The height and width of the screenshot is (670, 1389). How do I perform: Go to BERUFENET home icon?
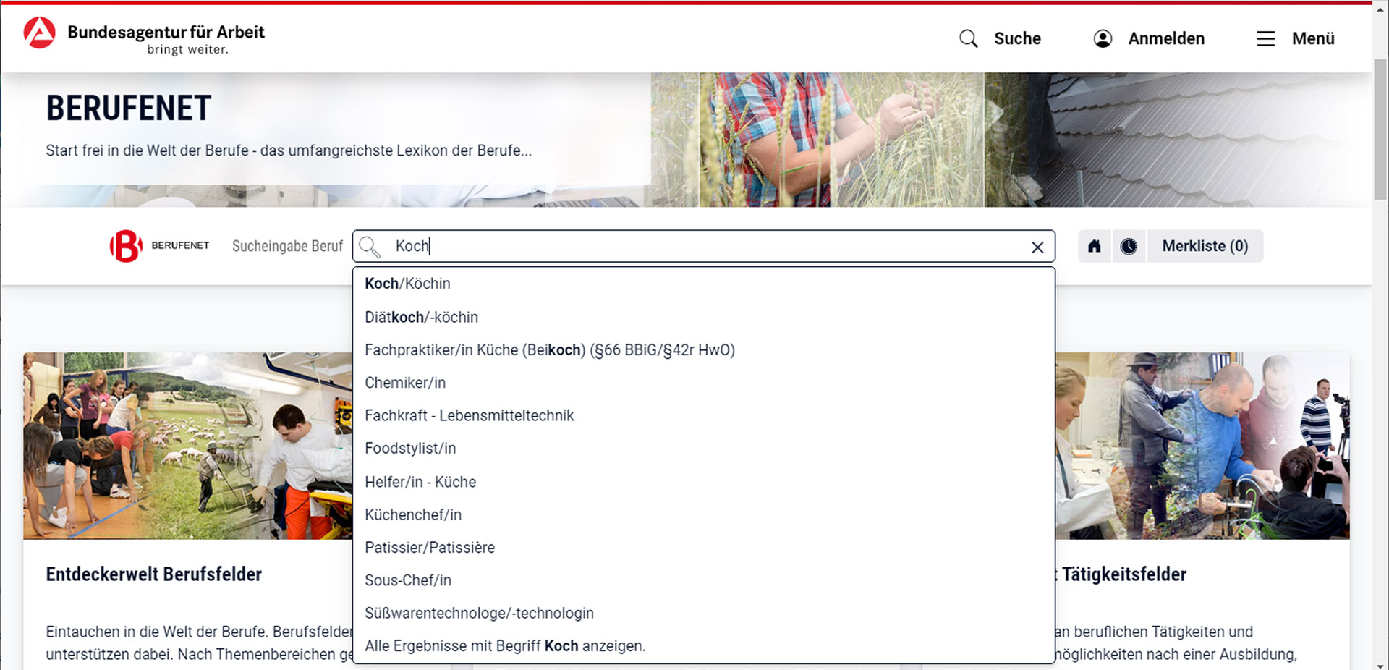click(1095, 246)
